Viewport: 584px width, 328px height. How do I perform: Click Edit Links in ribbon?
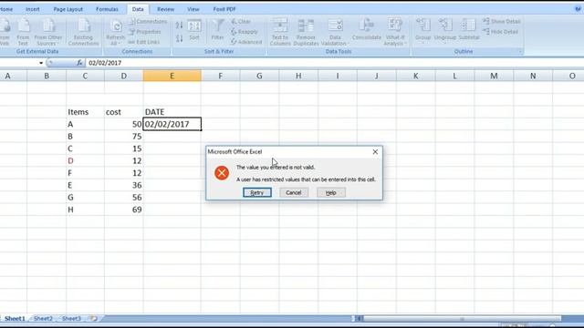[144, 42]
